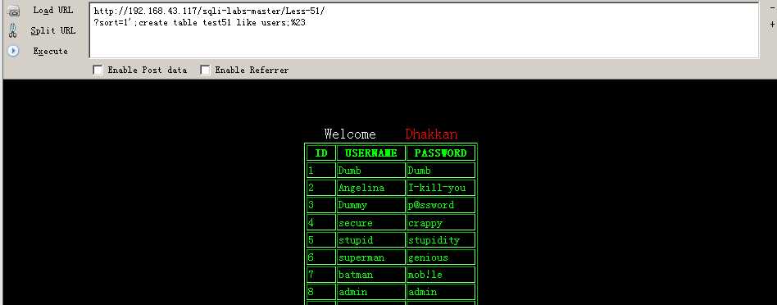Viewport: 777px width, 305px height.
Task: Click the red Dhakkan text
Action: coord(431,134)
